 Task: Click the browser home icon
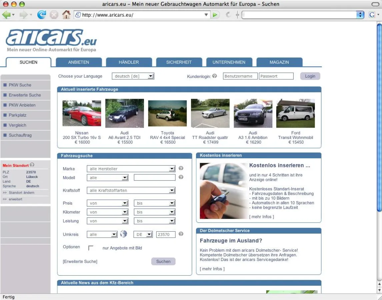[66, 14]
